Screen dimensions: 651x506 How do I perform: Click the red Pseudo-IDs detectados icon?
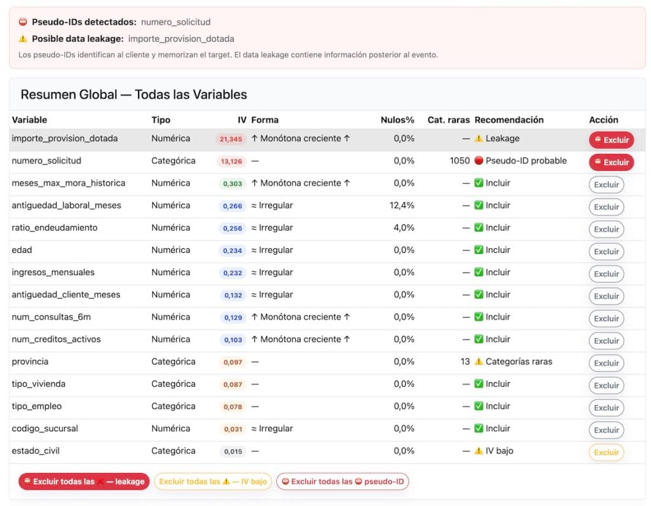(23, 22)
